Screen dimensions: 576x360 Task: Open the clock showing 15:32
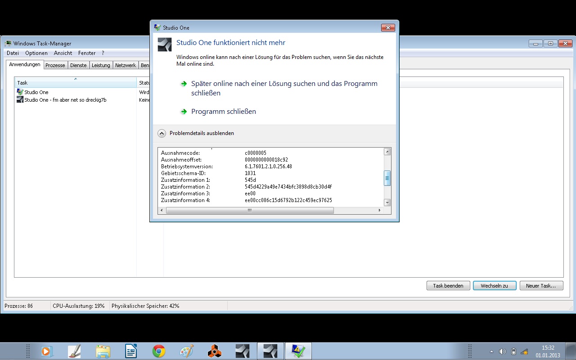click(x=548, y=351)
